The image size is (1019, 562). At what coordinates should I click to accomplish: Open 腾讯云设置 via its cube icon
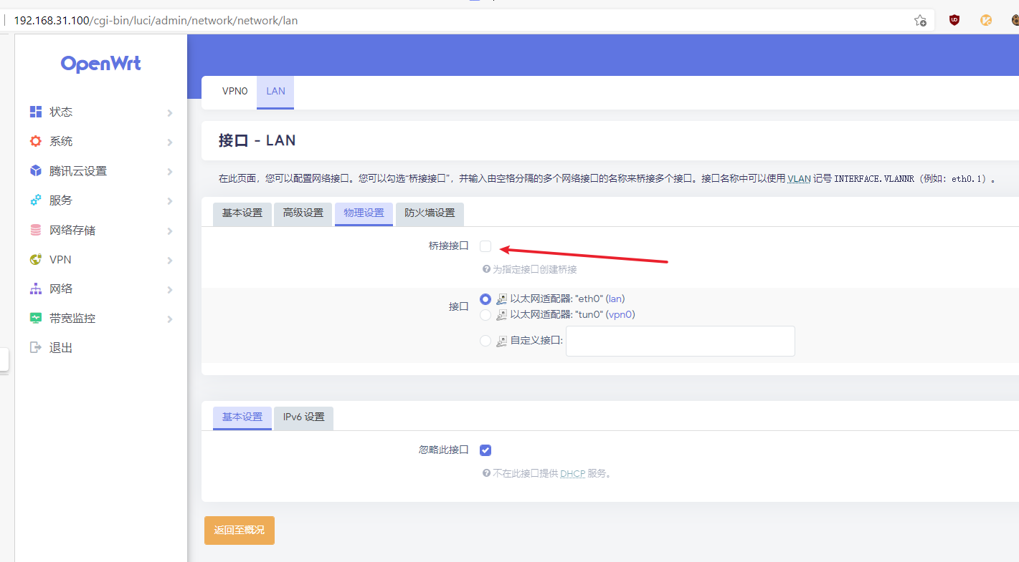click(x=36, y=170)
